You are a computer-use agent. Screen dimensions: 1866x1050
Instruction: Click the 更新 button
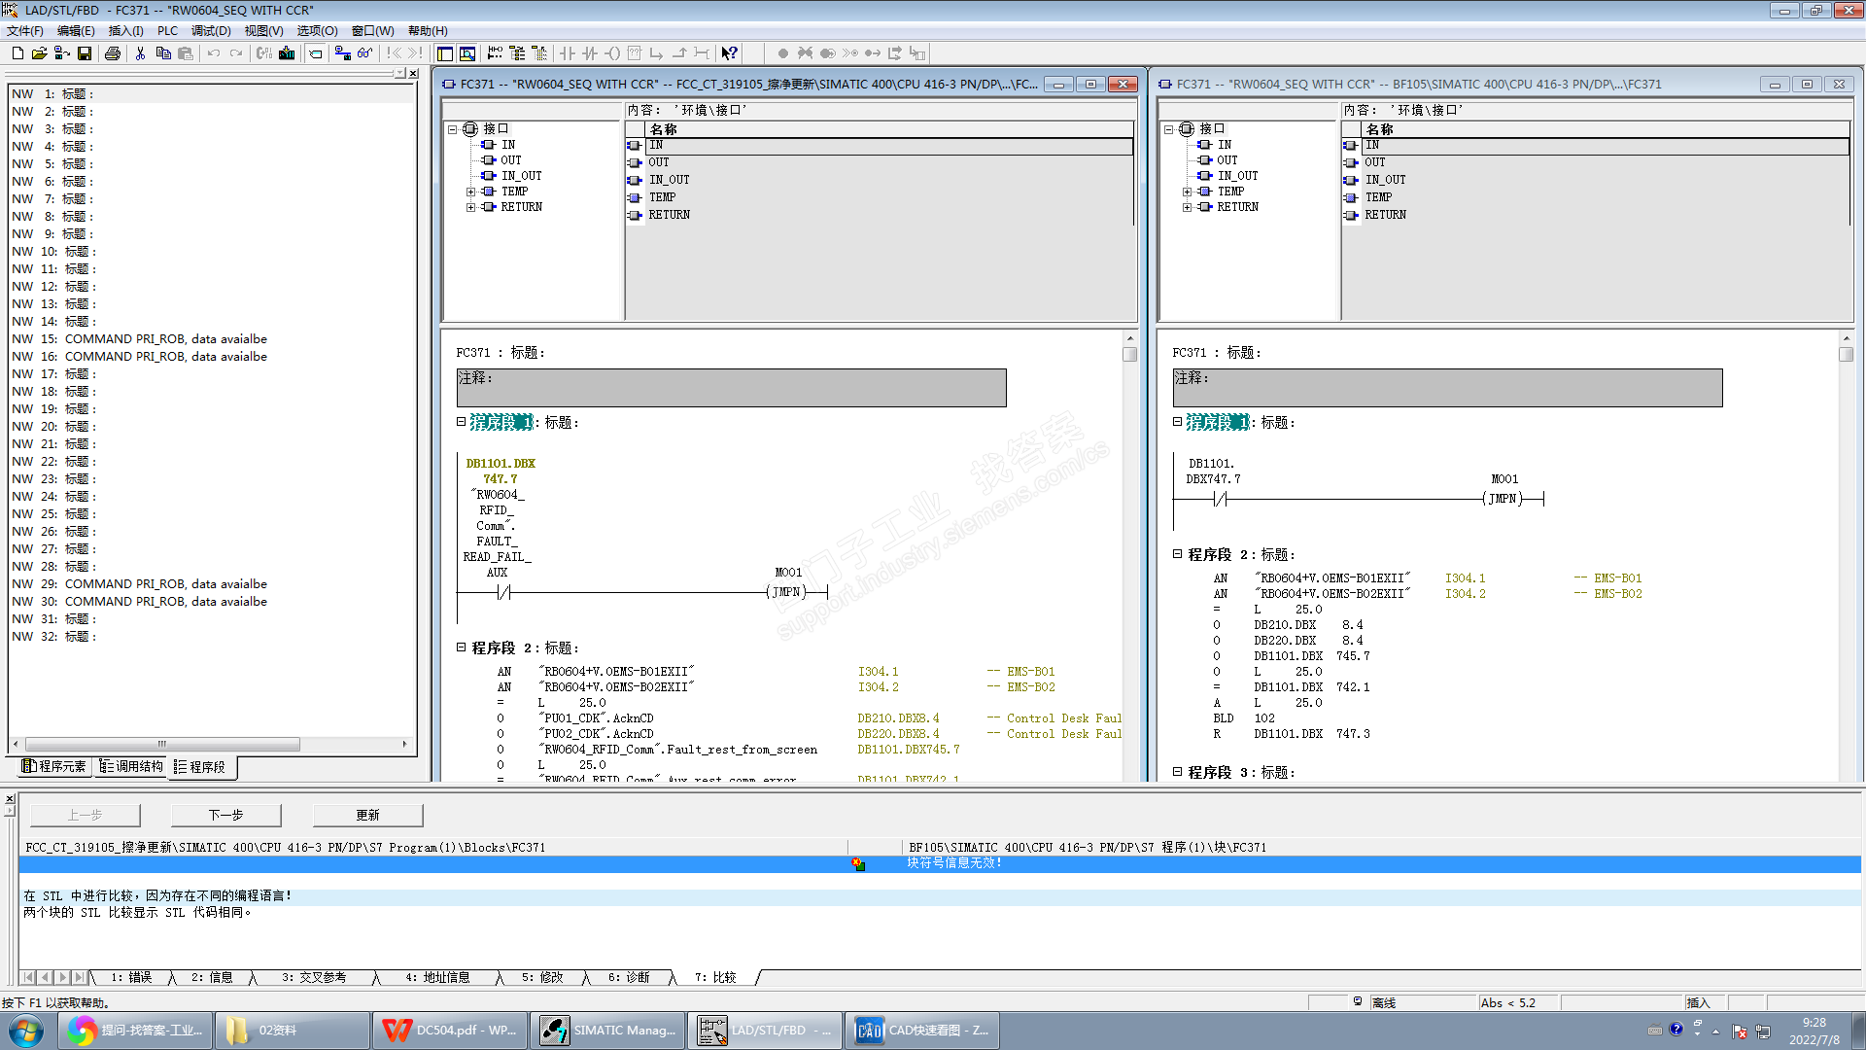367,815
